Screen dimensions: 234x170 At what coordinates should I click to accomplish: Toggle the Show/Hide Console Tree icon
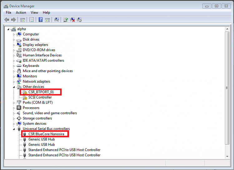coord(22,20)
